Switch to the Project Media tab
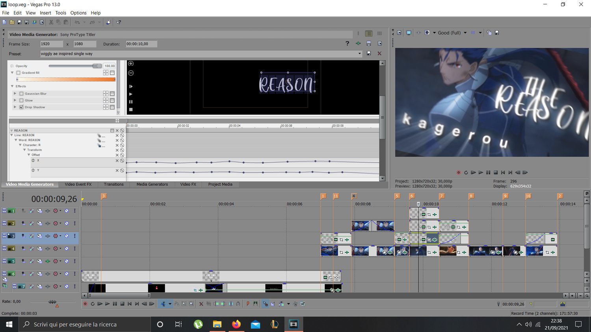The image size is (591, 332). click(x=220, y=184)
